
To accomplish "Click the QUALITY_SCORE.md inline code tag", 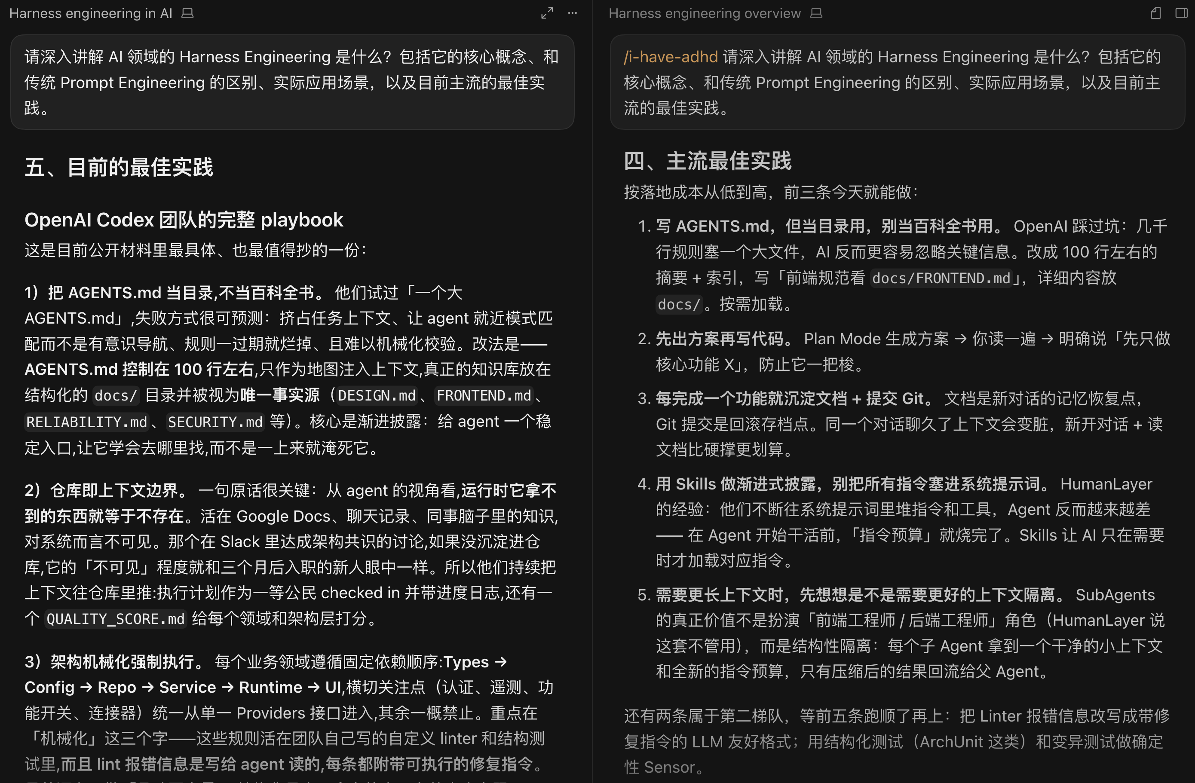I will click(x=116, y=619).
